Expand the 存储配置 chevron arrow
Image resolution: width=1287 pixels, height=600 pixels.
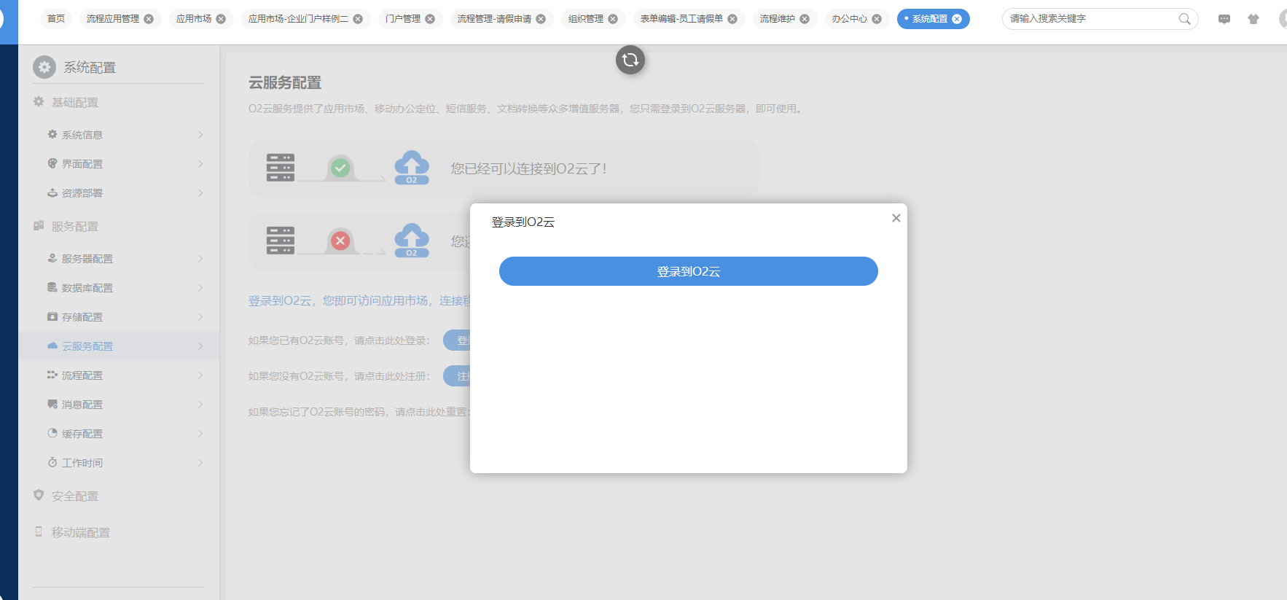(200, 317)
